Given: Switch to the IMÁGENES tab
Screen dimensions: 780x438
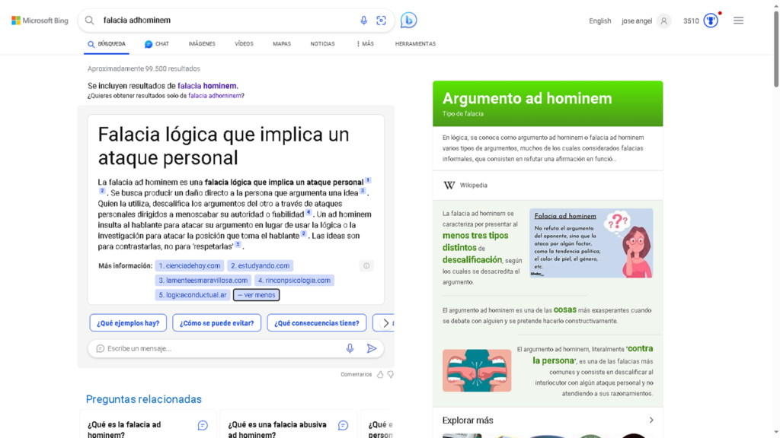Looking at the screenshot, I should tap(202, 44).
